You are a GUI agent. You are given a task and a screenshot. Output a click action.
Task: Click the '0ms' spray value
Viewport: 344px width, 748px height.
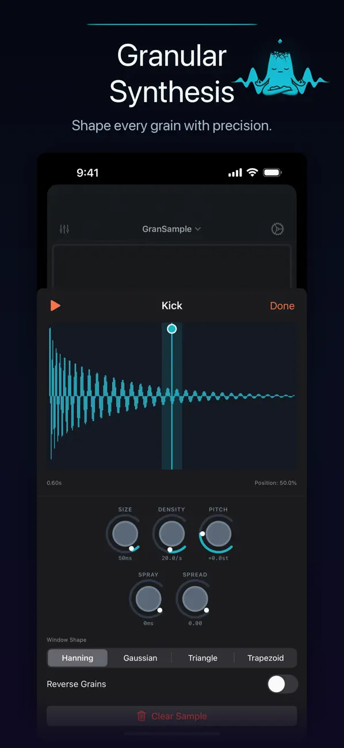click(148, 623)
